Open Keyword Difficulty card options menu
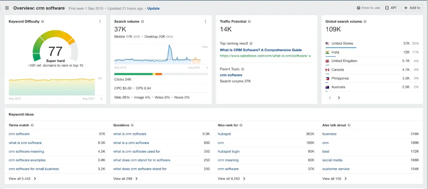 pyautogui.click(x=100, y=21)
